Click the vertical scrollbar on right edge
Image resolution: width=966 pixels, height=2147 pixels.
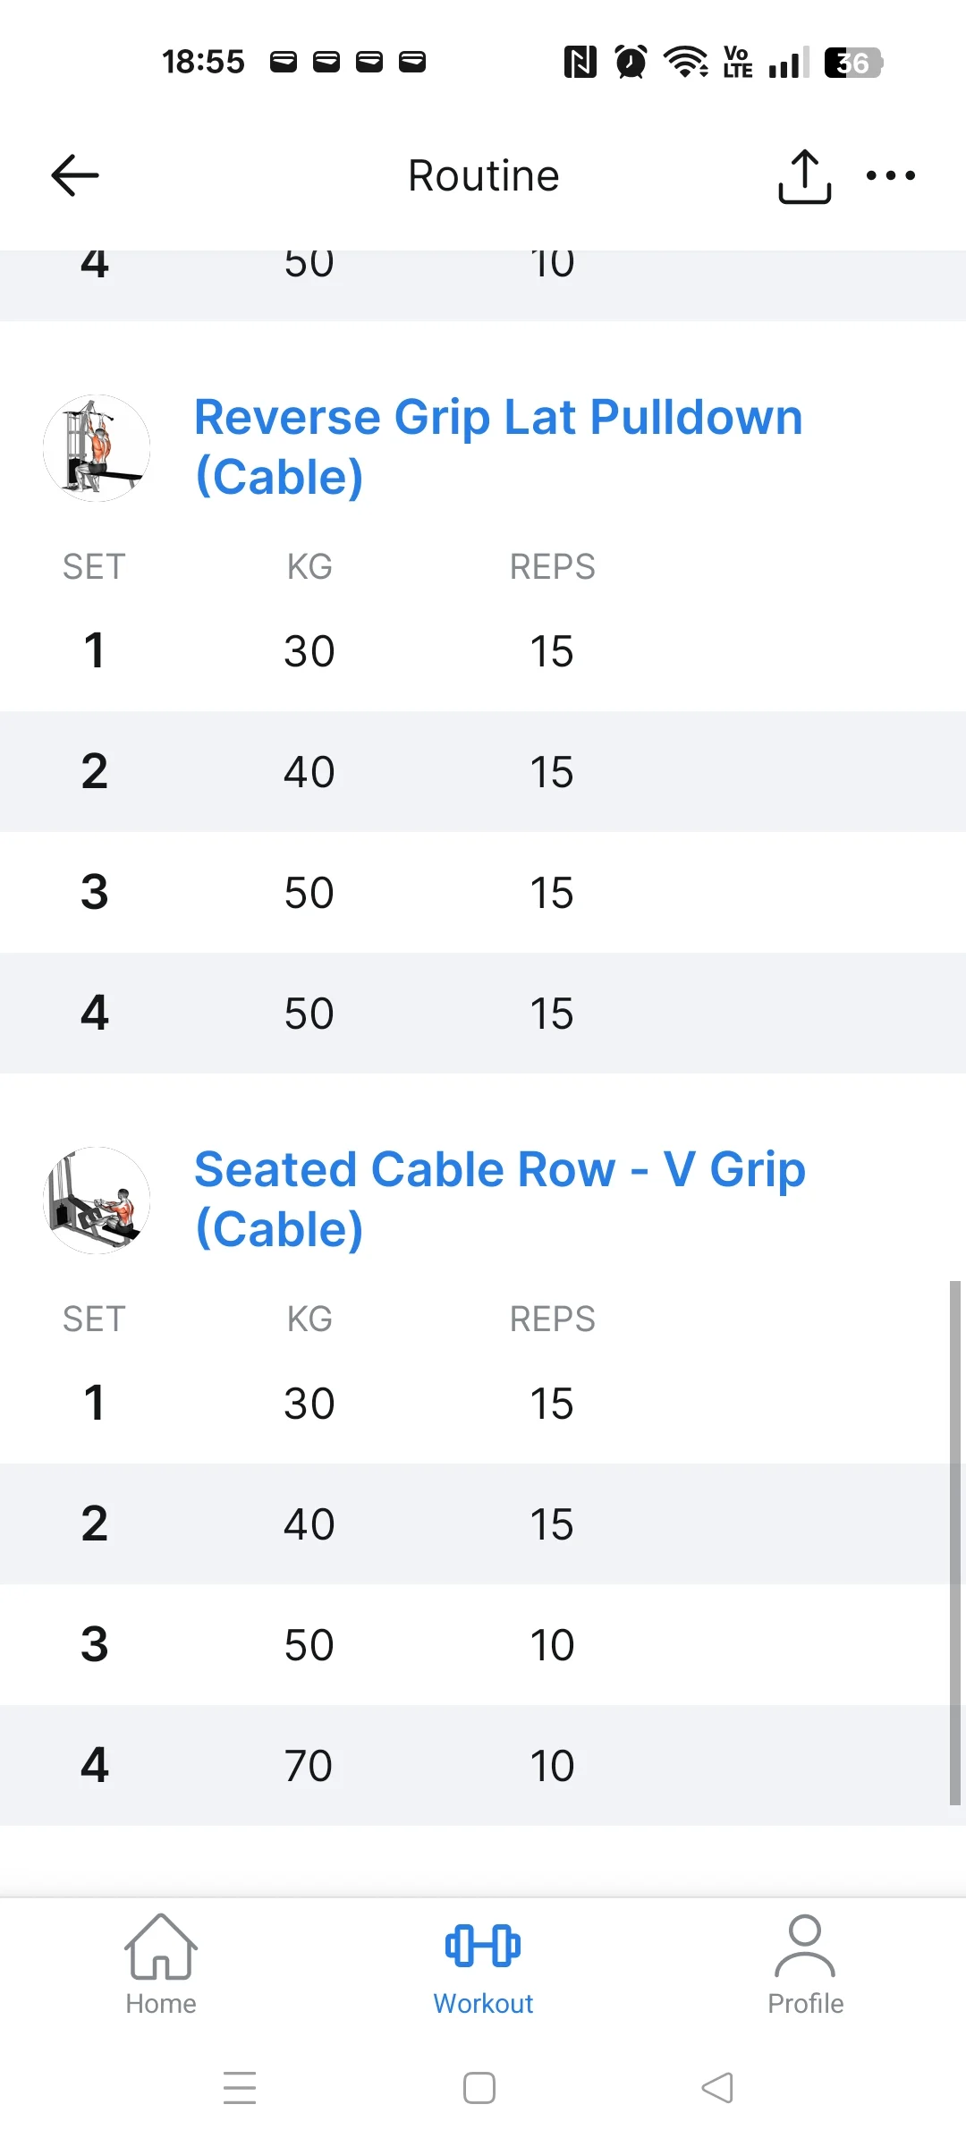coord(954,1542)
